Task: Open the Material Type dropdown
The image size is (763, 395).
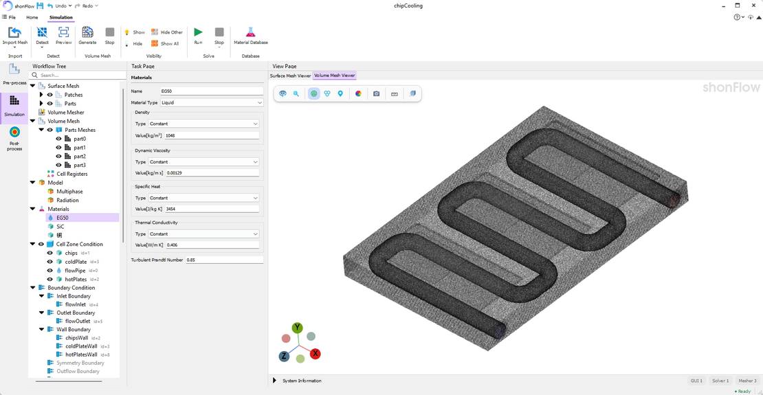Action: [x=212, y=102]
